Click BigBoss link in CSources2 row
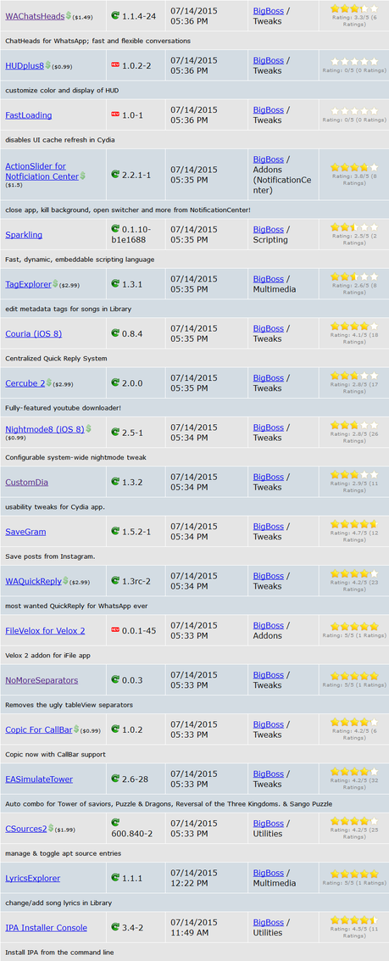 click(269, 823)
